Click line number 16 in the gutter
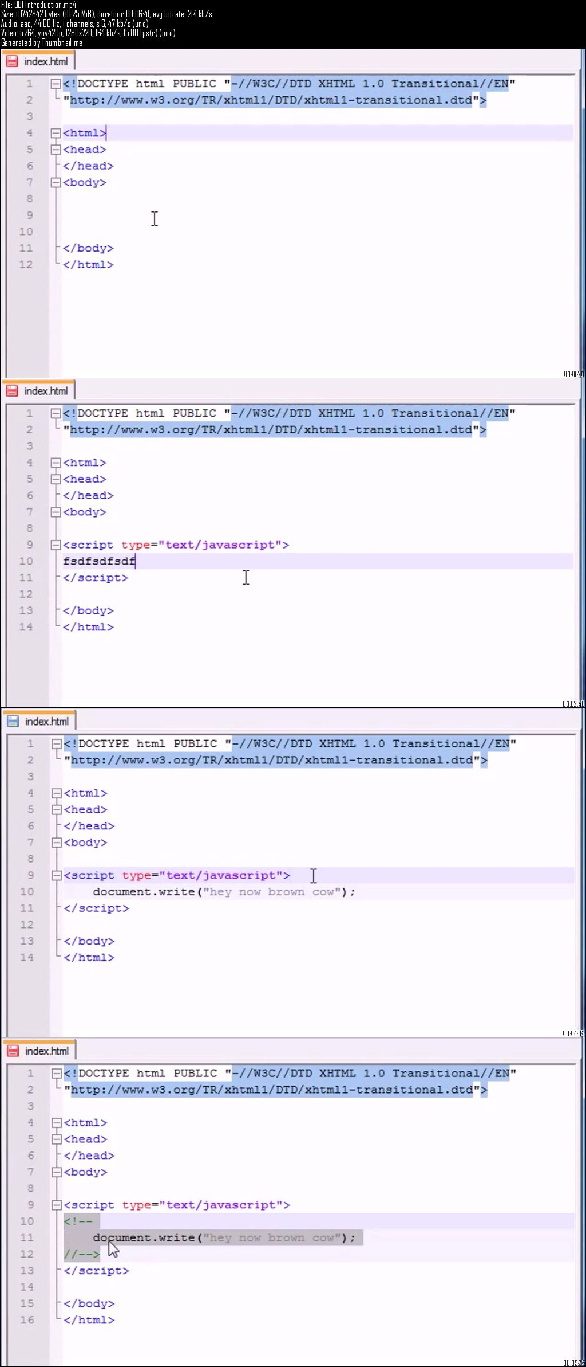 point(27,1319)
